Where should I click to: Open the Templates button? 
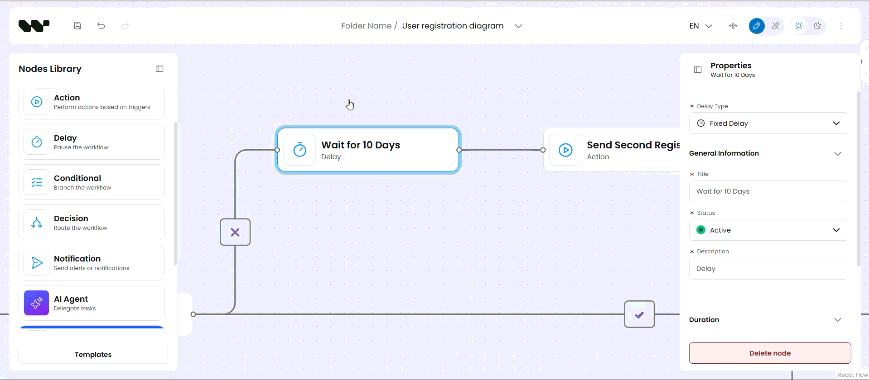coord(93,354)
